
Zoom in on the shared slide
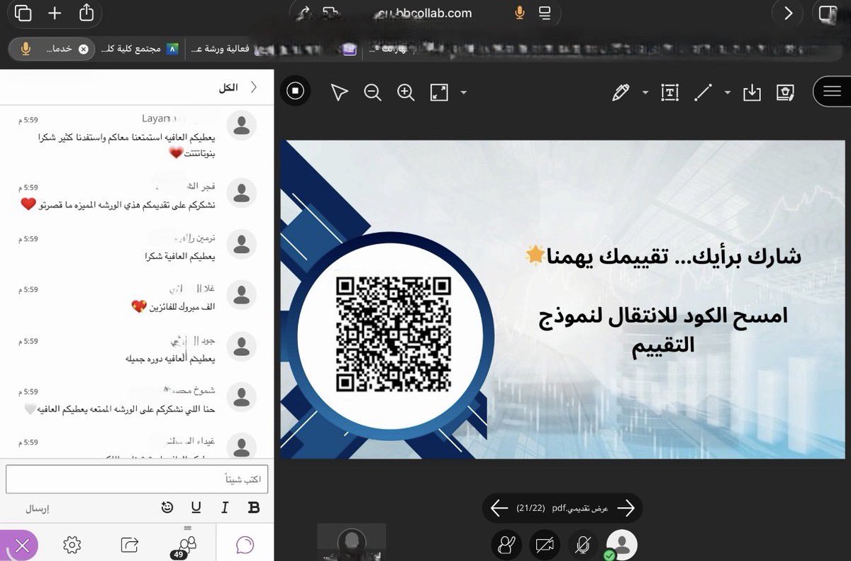click(x=406, y=92)
